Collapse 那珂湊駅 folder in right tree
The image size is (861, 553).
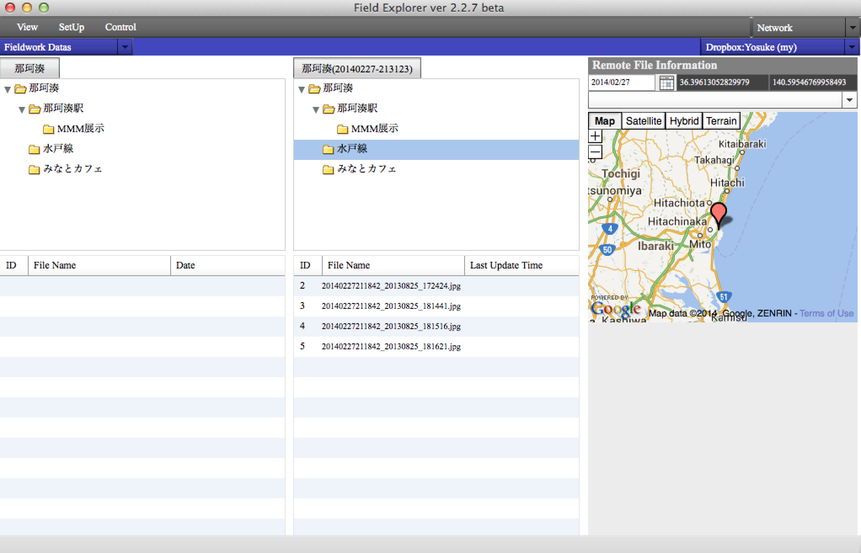tap(316, 109)
